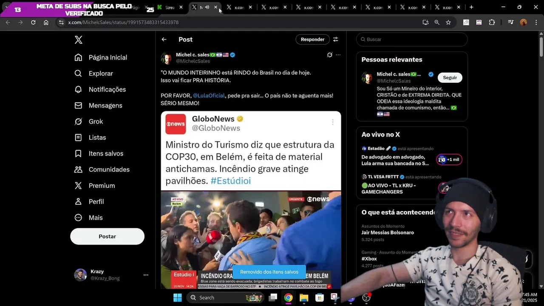This screenshot has width=544, height=306.
Task: Open the media controls icon
Action: (x=511, y=23)
